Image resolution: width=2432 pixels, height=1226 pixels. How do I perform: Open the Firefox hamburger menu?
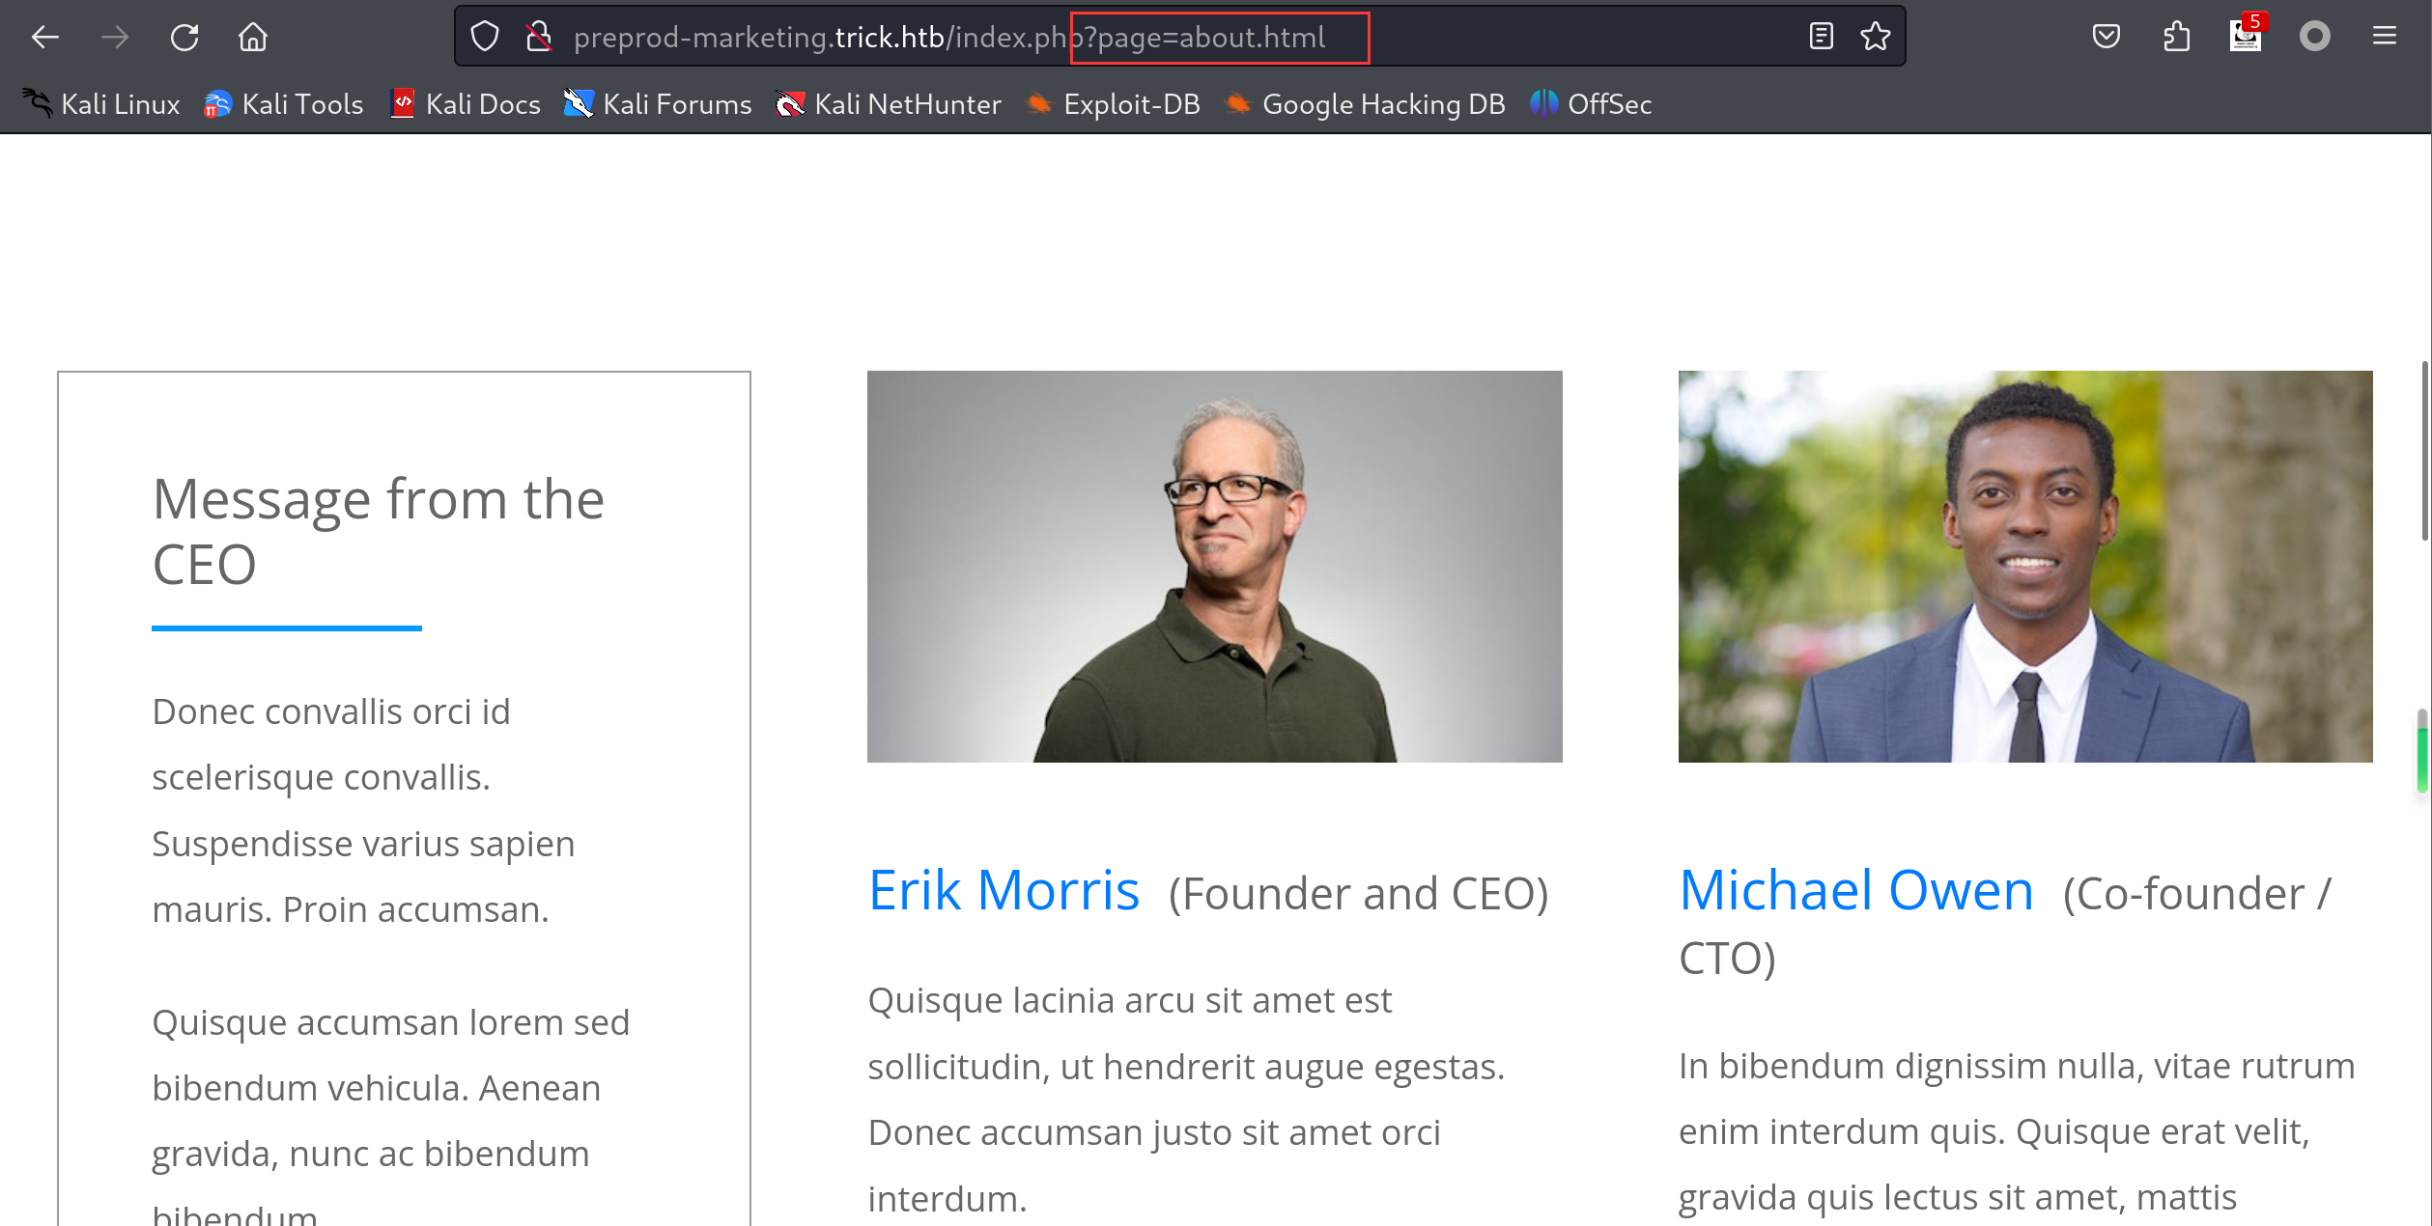(2384, 37)
